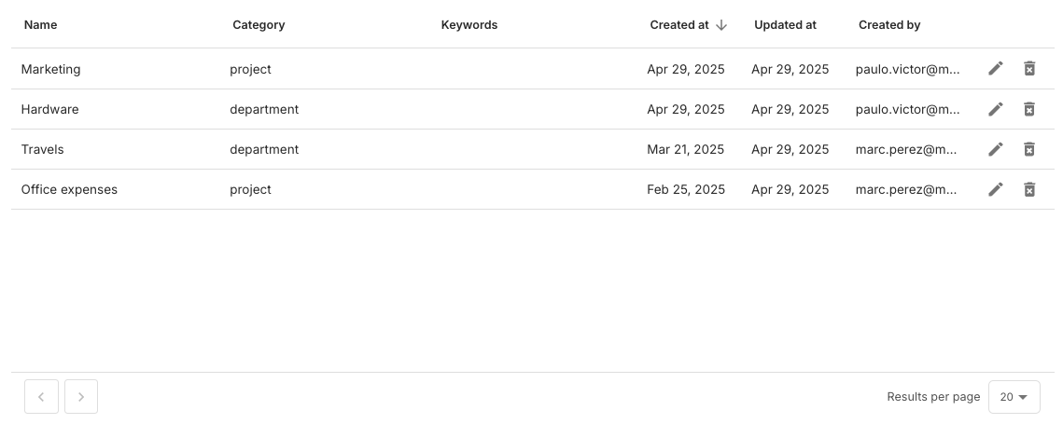The width and height of the screenshot is (1063, 424).
Task: Select the Office expenses name cell
Action: [70, 189]
